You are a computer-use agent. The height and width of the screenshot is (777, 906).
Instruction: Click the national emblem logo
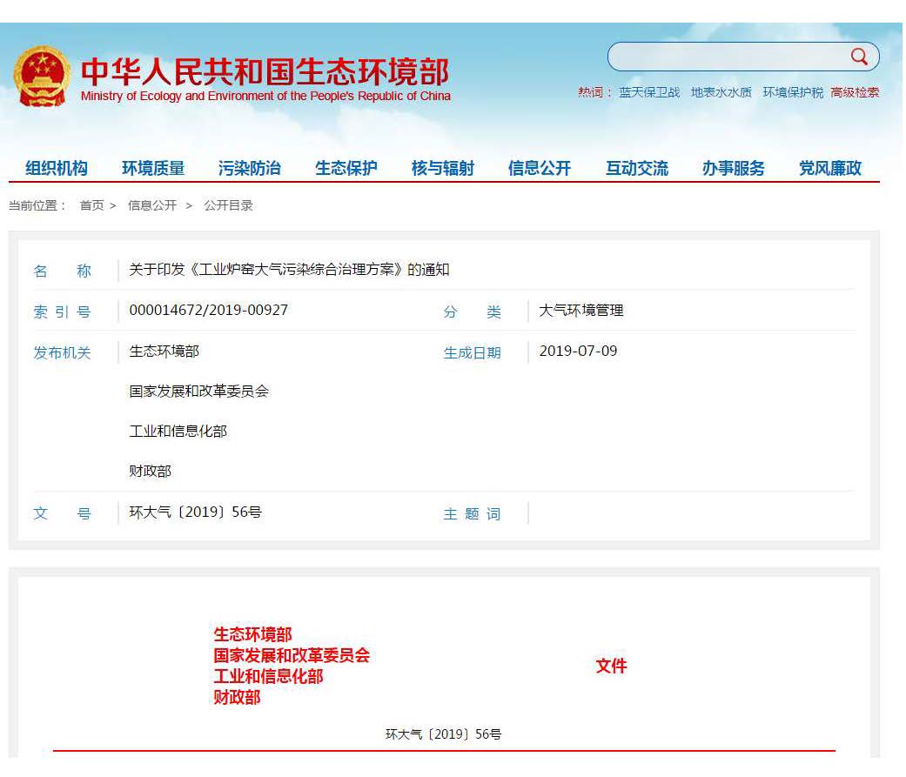(x=42, y=77)
